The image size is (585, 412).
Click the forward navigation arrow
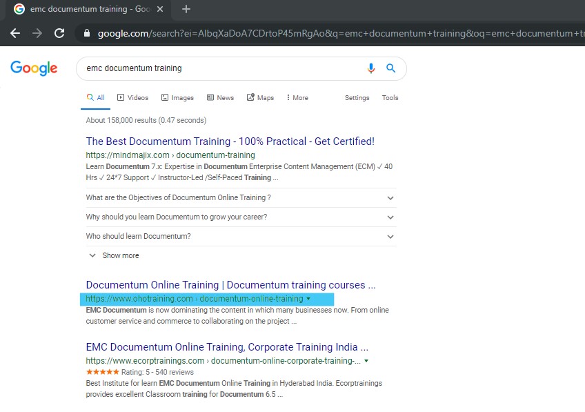click(x=39, y=32)
